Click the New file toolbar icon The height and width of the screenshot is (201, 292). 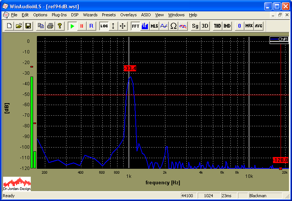pyautogui.click(x=9, y=26)
